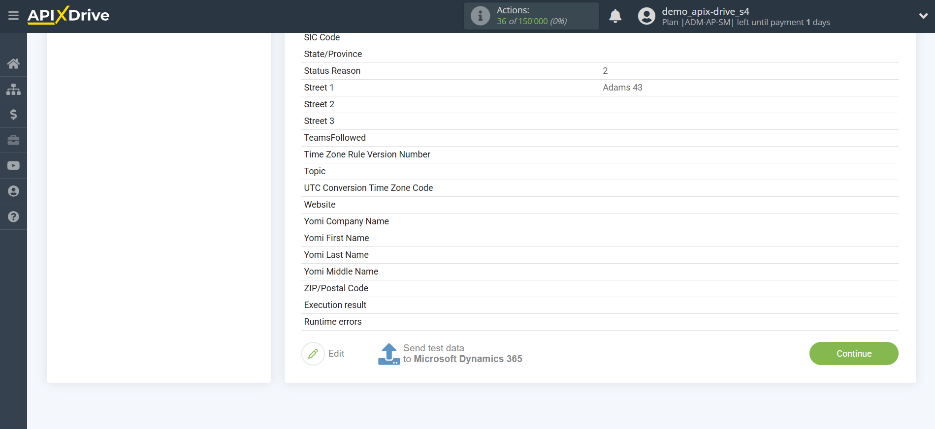Select the Runtime errors label
Screen dimensions: 935x429
point(333,322)
